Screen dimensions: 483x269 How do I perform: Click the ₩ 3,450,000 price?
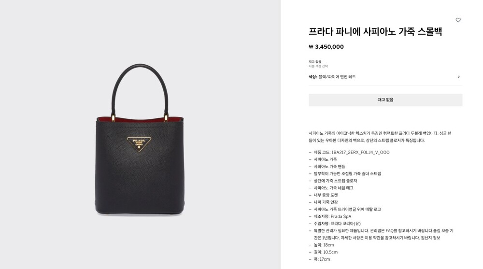click(x=326, y=47)
